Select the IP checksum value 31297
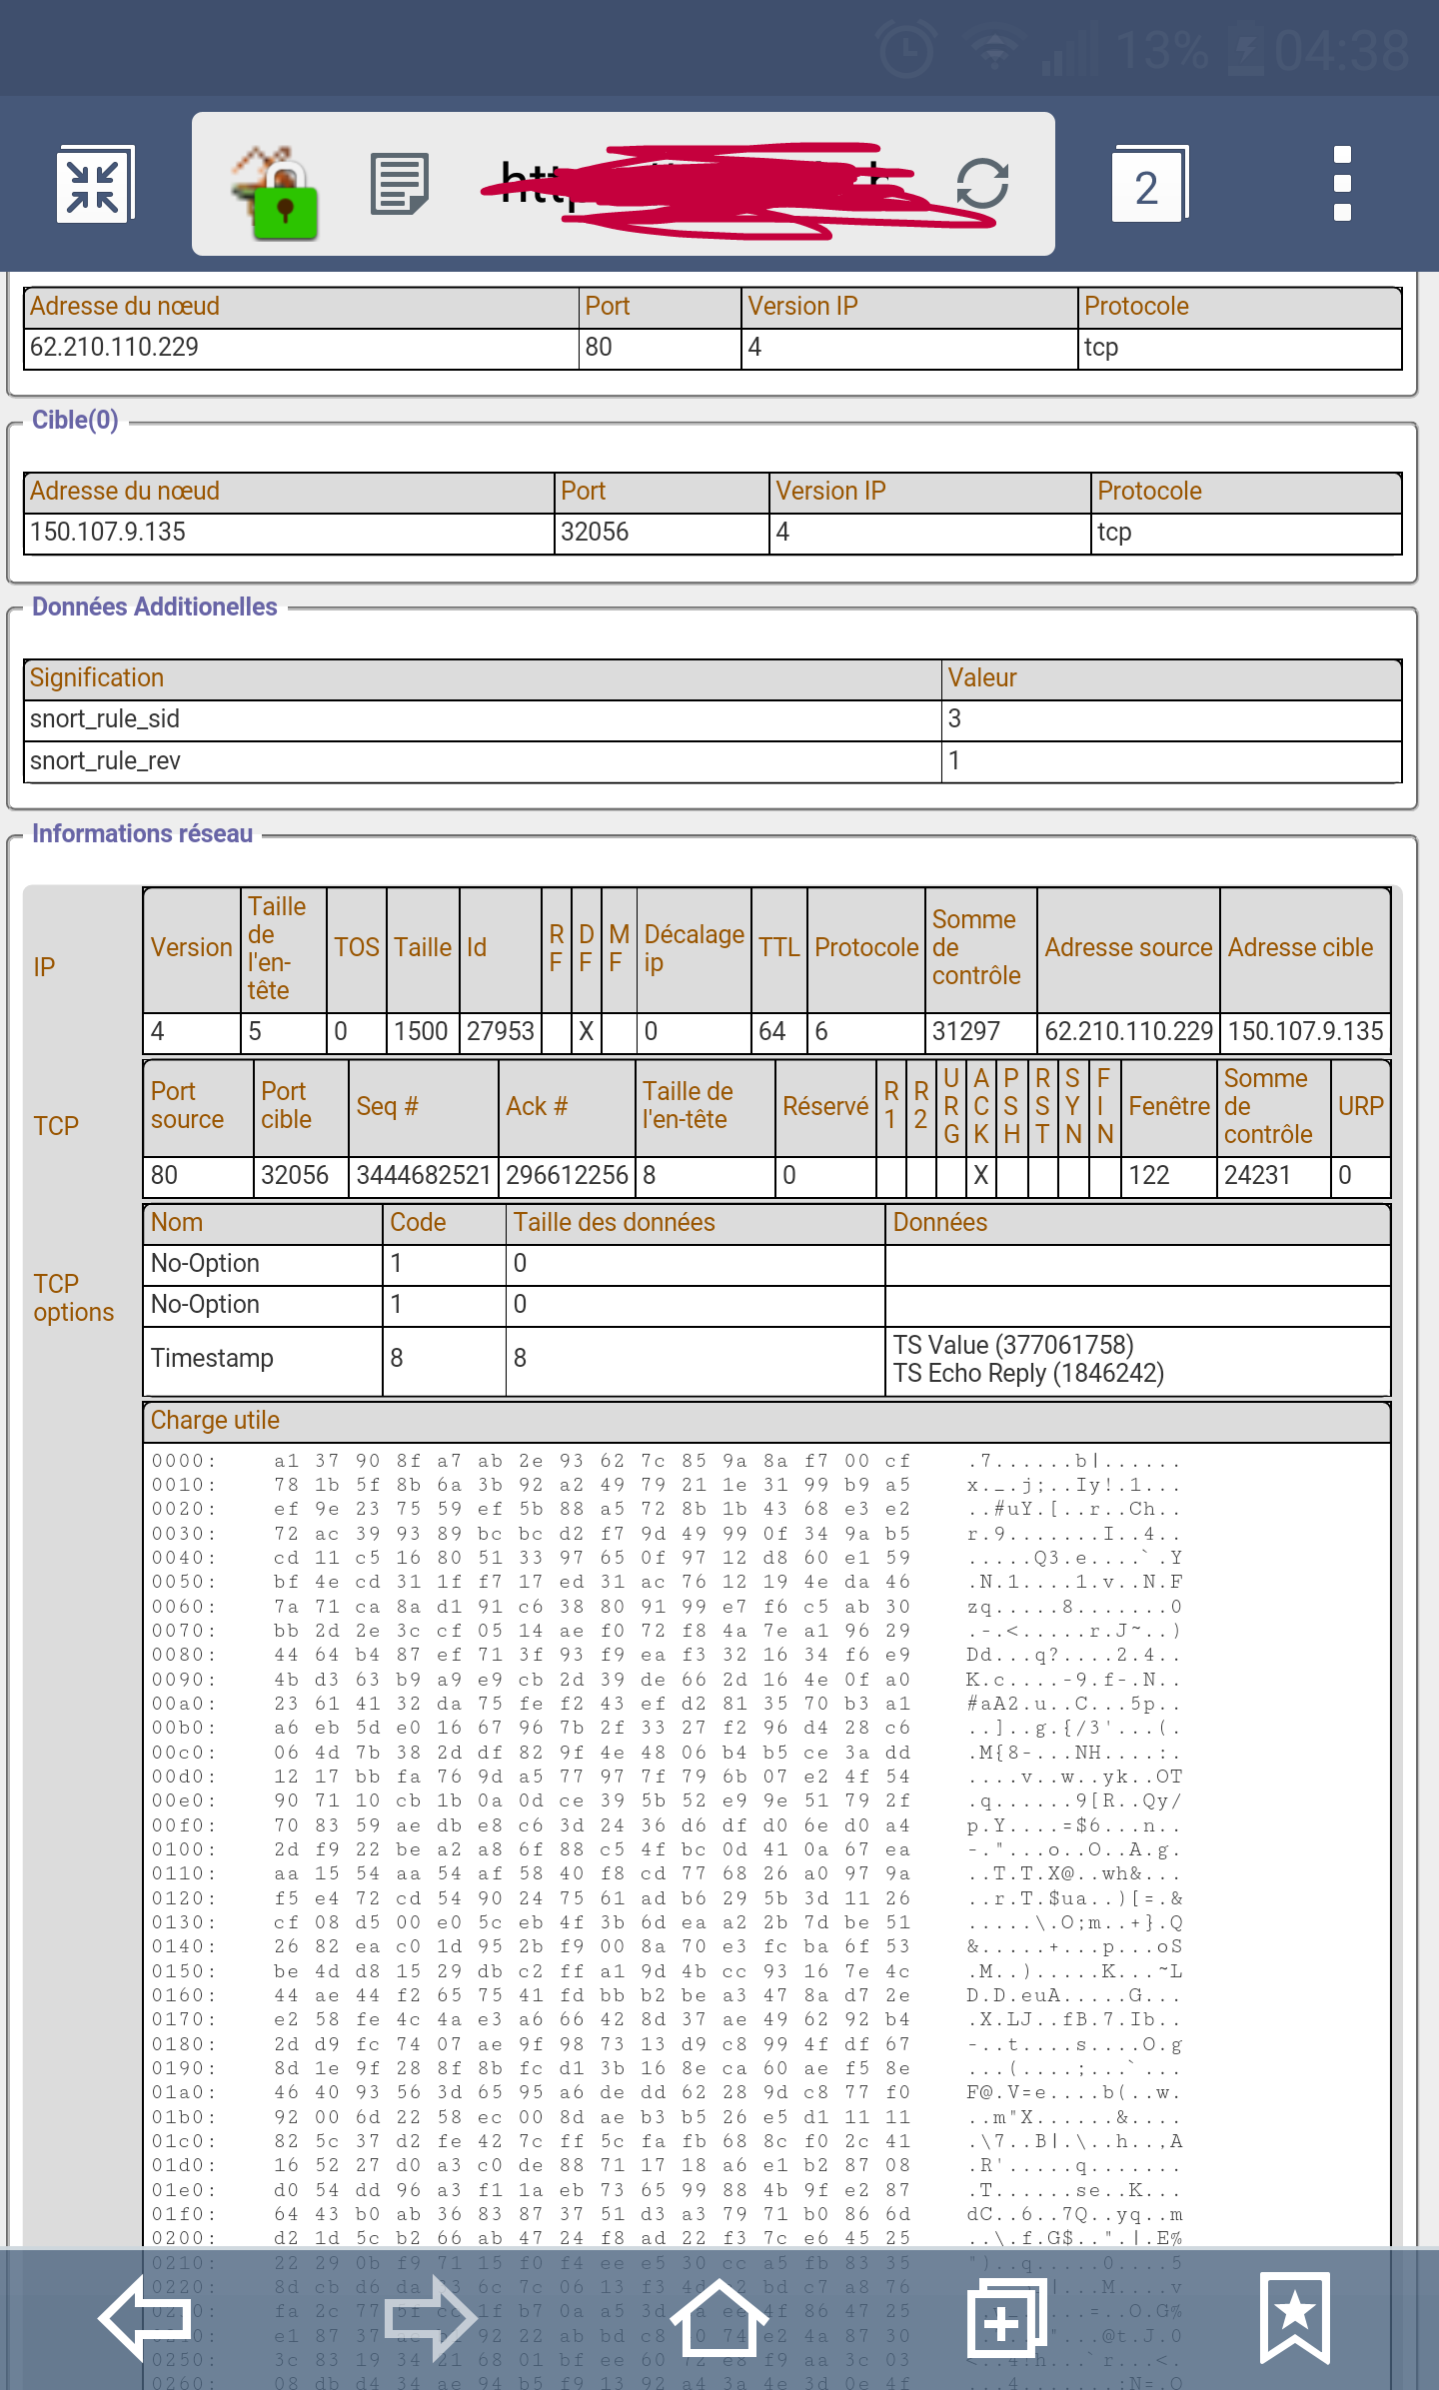Screen dimensions: 1439x2390 point(981,1032)
